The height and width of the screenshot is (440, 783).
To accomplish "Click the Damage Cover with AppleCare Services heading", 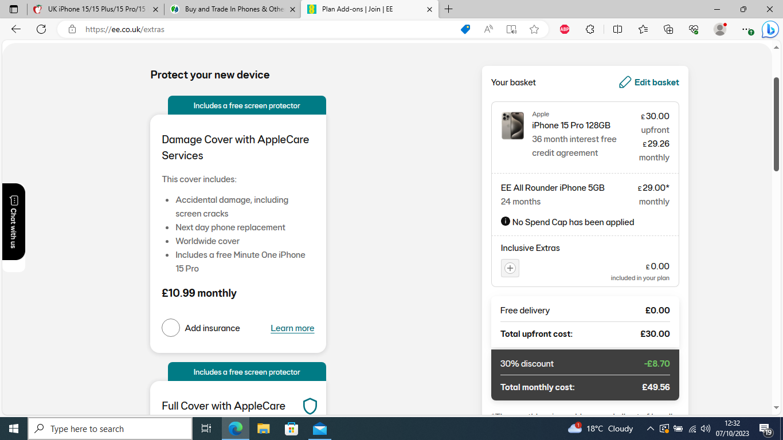I will coord(235,147).
